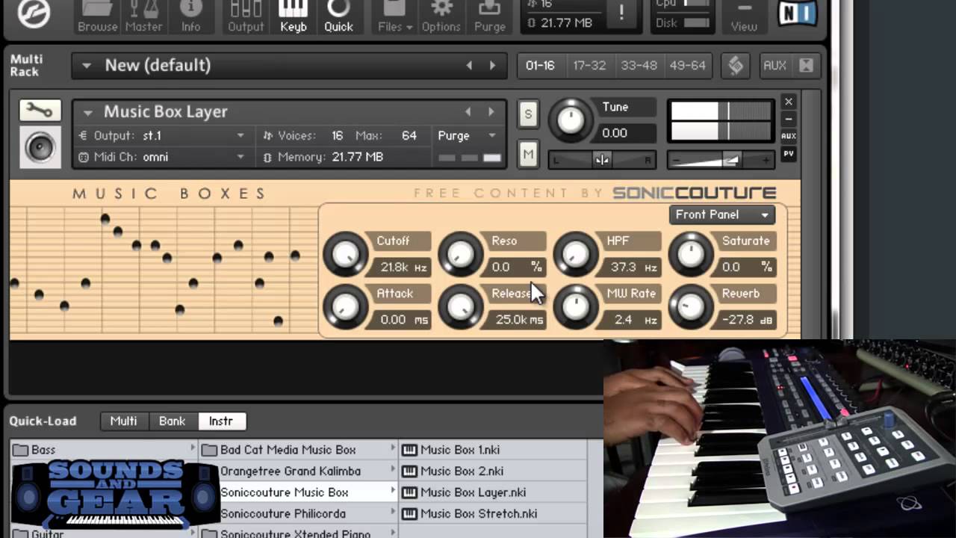Load Music Box Stretch.nki
Viewport: 956px width, 538px height.
(493, 514)
